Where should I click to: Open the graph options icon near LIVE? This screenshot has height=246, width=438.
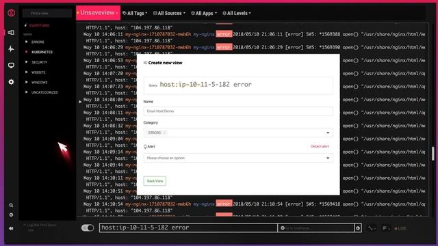[371, 228]
